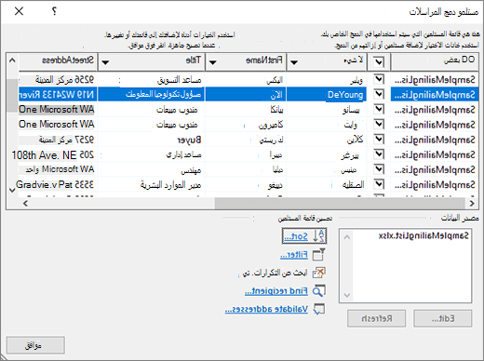The image size is (484, 361).
Task: Click the موافق OK button
Action: click(35, 345)
